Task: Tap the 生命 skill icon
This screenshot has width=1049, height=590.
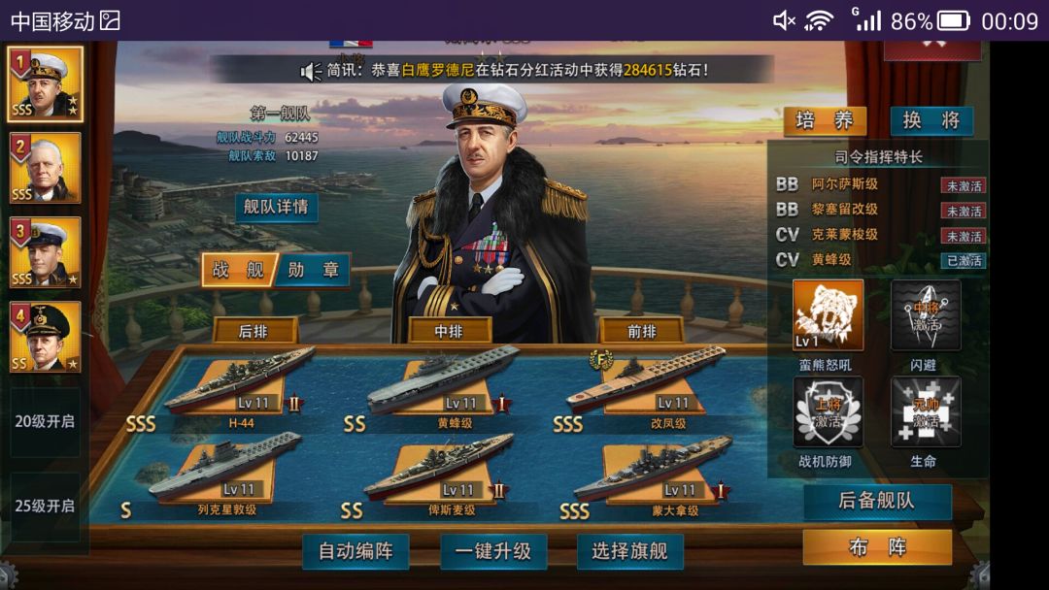Action: (926, 412)
